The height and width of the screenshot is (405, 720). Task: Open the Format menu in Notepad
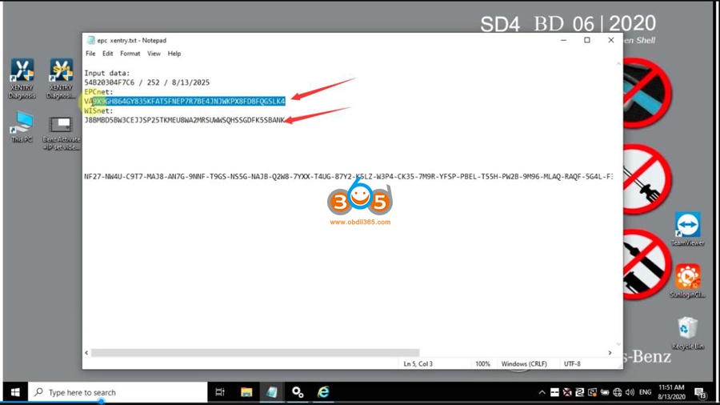coord(130,54)
